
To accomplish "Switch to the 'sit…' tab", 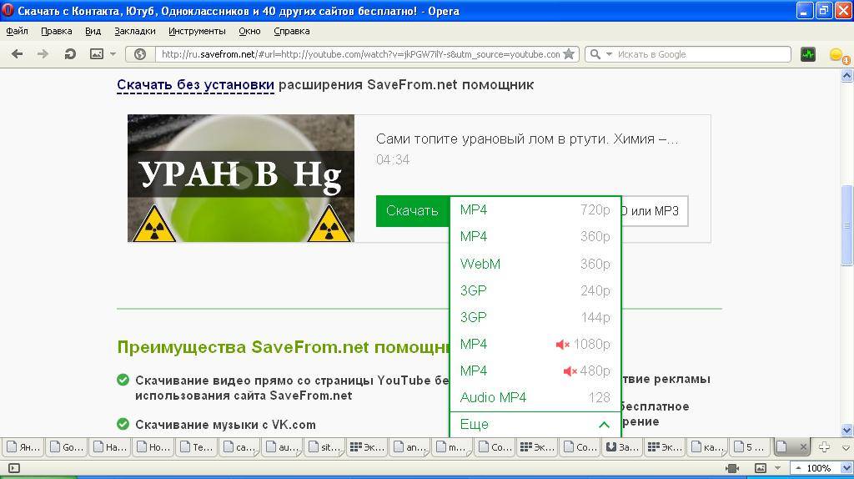I will 325,446.
